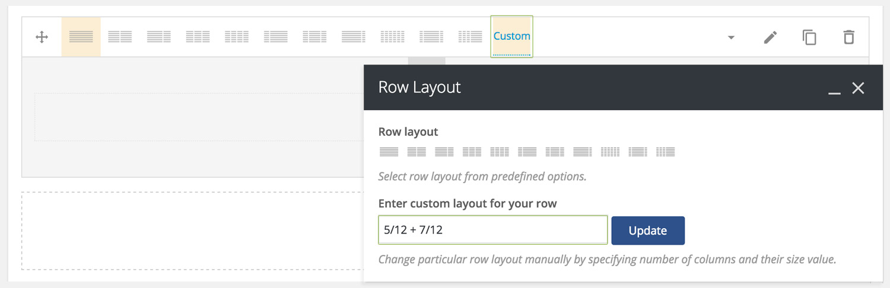
Task: Edit this row with the pencil icon
Action: (x=770, y=37)
